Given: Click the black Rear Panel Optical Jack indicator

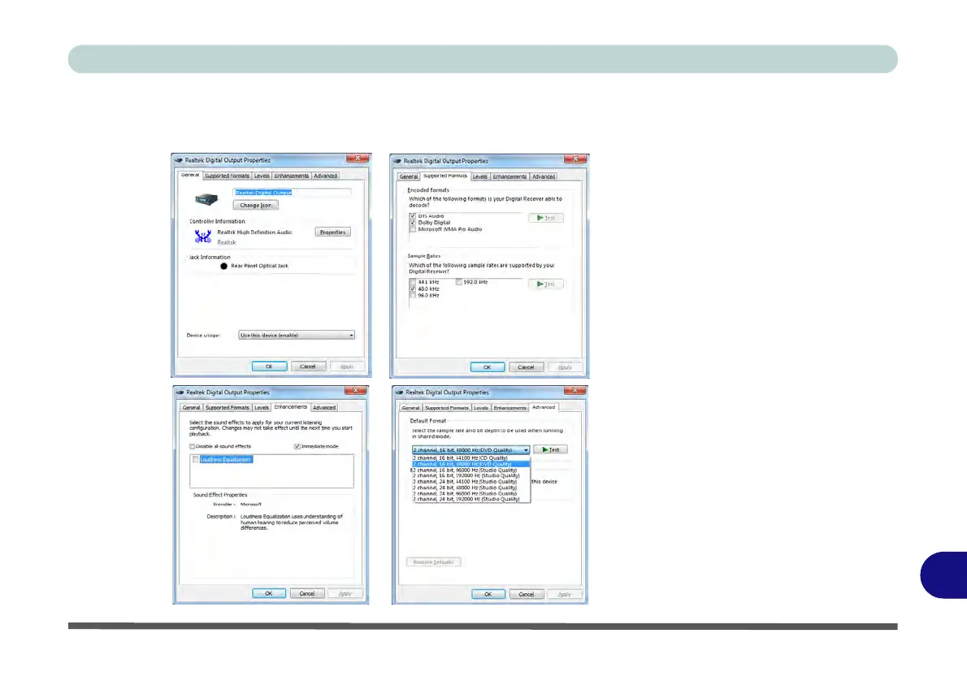Looking at the screenshot, I should click(x=223, y=266).
